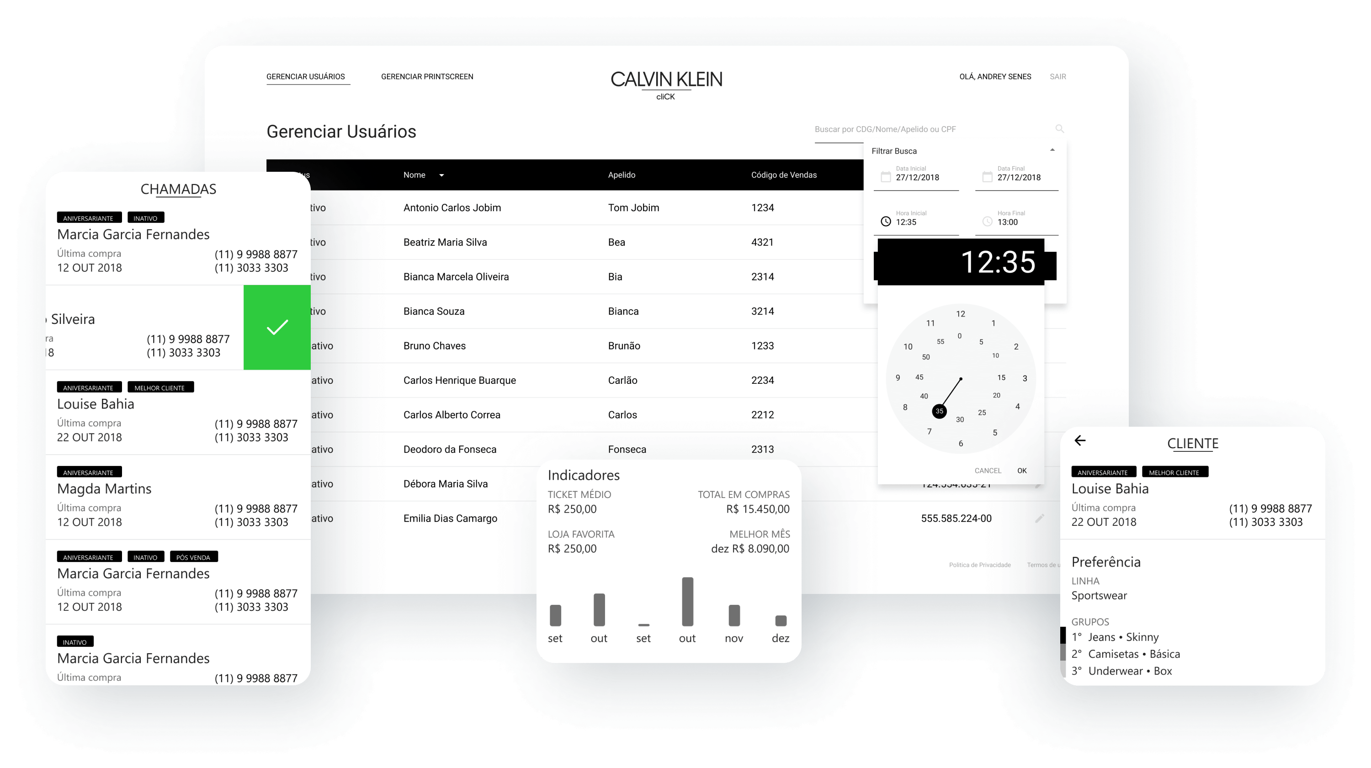The height and width of the screenshot is (768, 1371).
Task: Click Data Inicial 27/12/2018 field
Action: 916,177
